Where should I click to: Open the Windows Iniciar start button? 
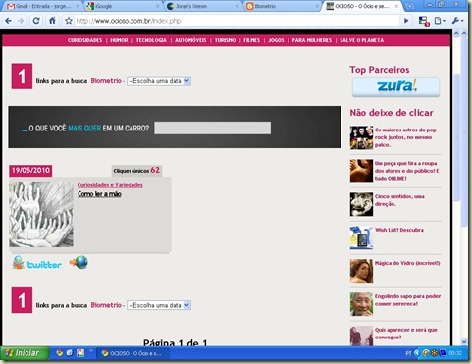[x=24, y=353]
